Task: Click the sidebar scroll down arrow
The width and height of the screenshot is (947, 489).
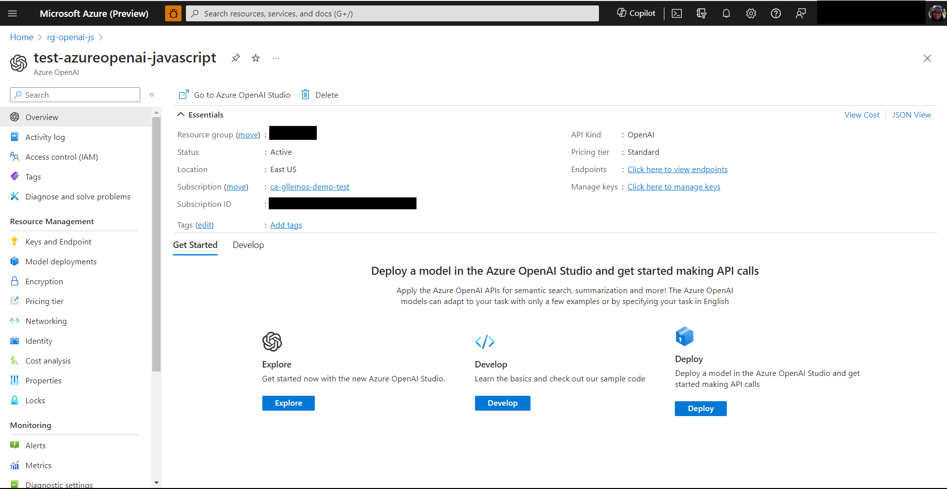Action: tap(157, 483)
